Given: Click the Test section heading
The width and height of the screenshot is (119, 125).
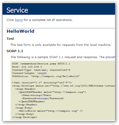Looking at the screenshot, I should click(x=10, y=39).
